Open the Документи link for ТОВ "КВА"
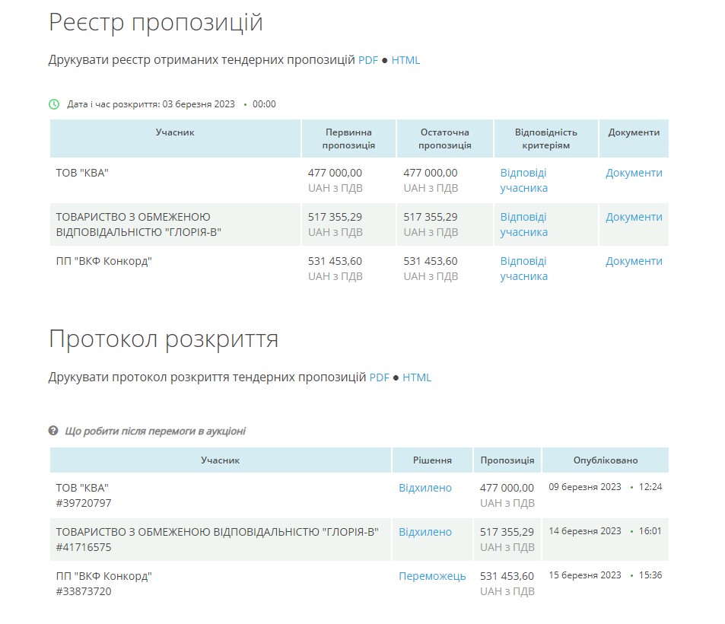Screen dimensions: 725x624 (x=634, y=173)
